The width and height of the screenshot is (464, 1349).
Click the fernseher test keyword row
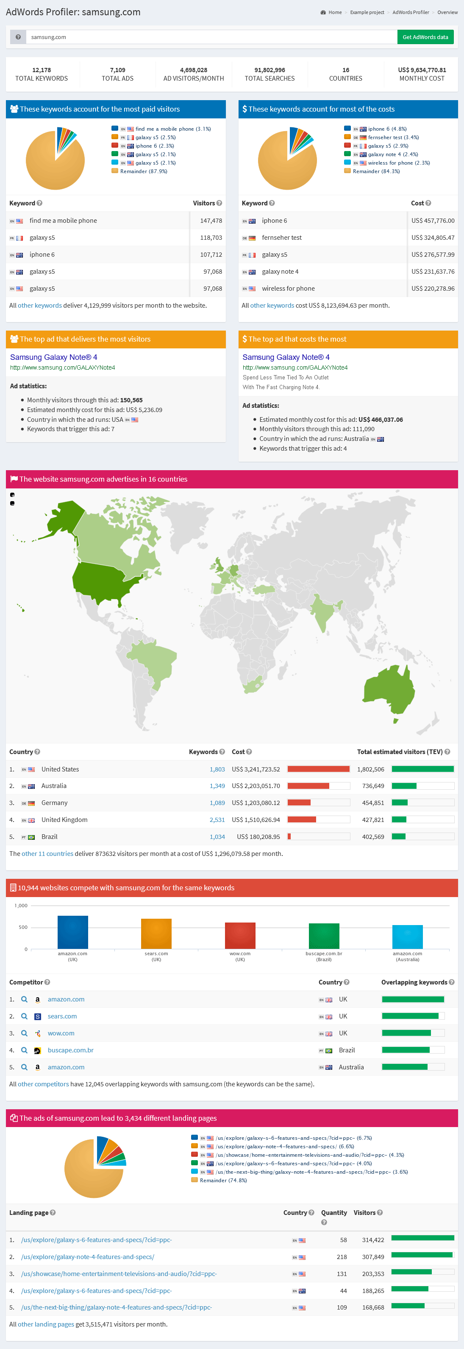[348, 238]
